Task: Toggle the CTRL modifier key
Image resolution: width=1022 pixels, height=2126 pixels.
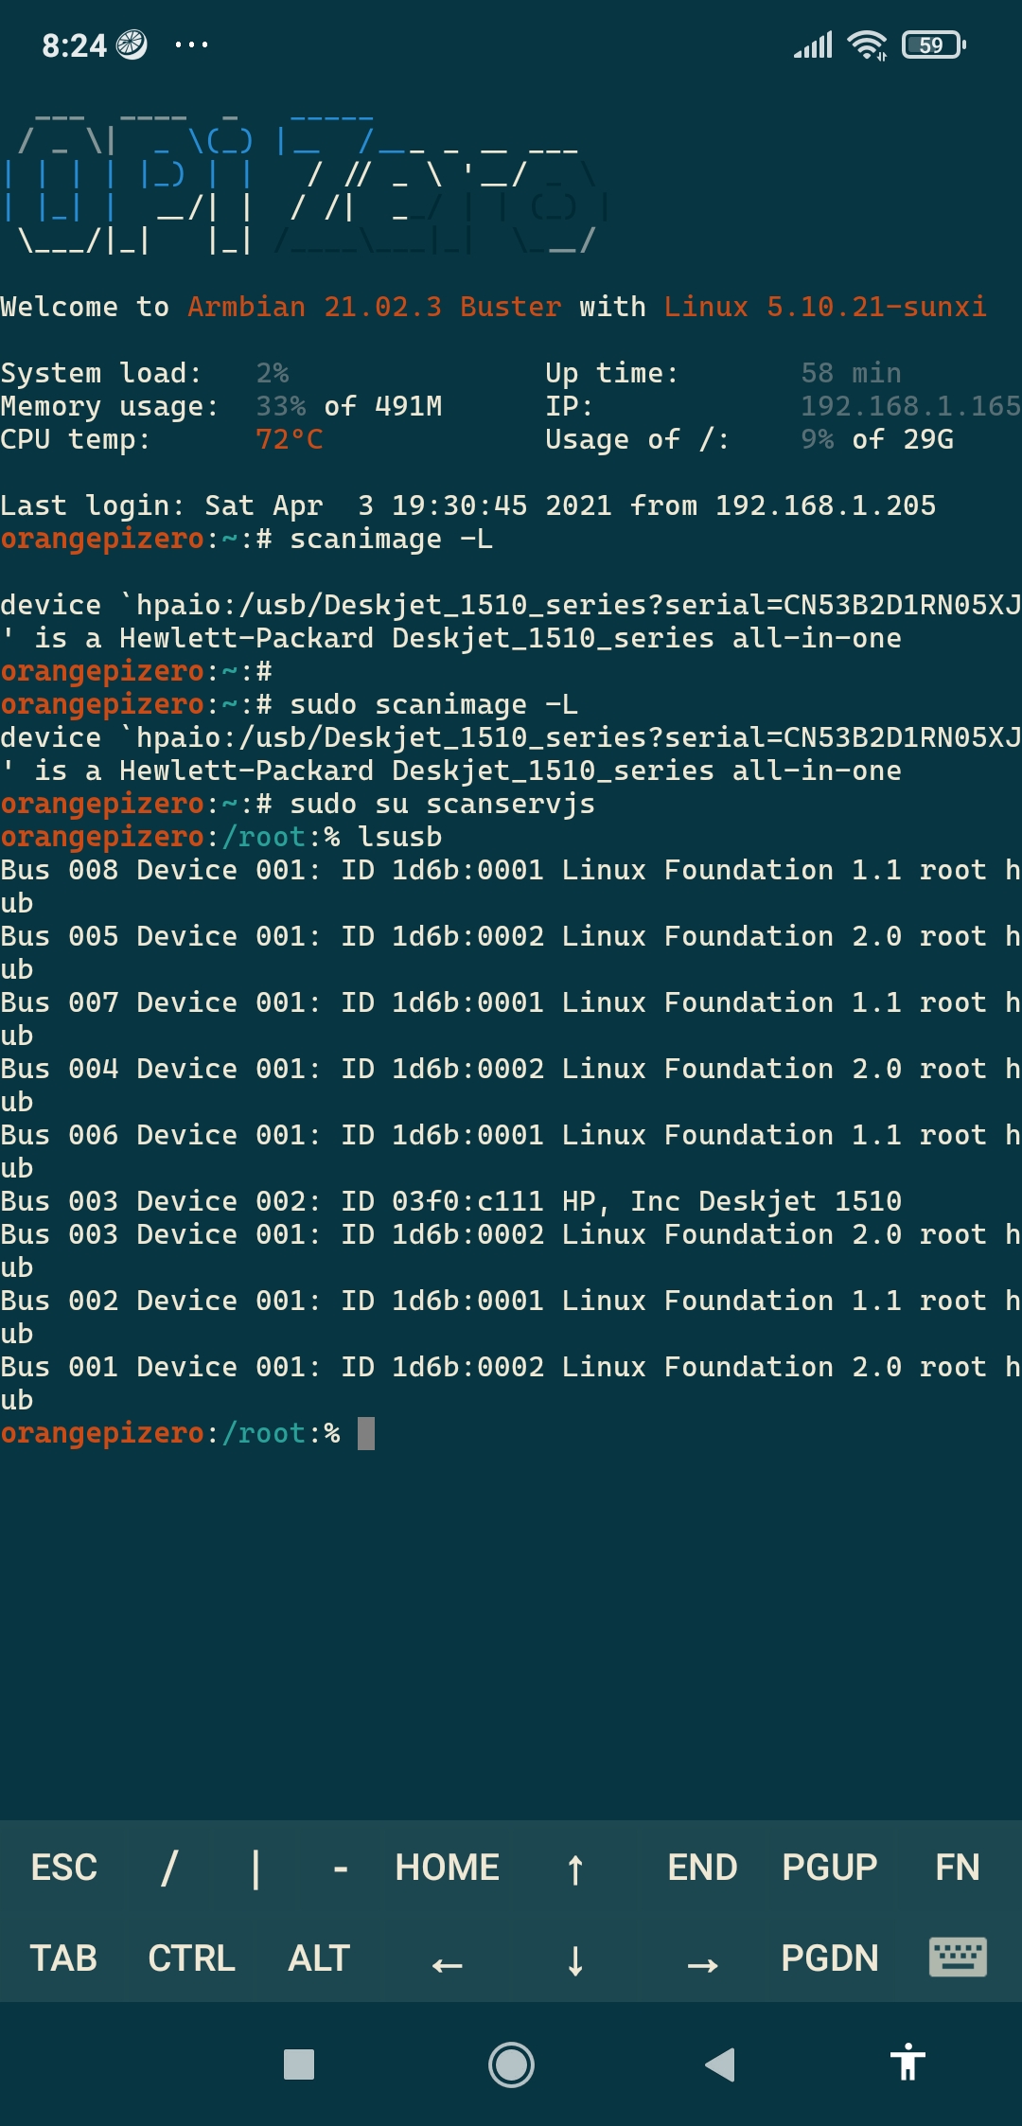Action: 192,1958
